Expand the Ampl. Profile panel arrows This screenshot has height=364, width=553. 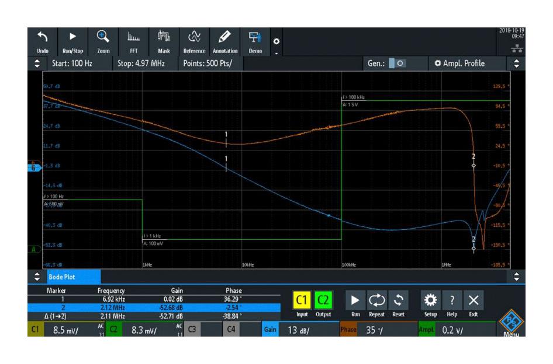(516, 62)
